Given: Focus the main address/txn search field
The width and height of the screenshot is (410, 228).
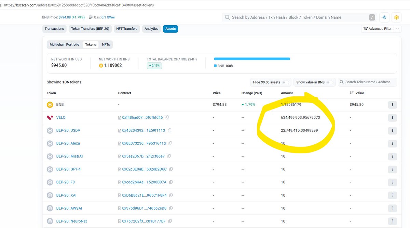Looking at the screenshot, I should (x=299, y=17).
